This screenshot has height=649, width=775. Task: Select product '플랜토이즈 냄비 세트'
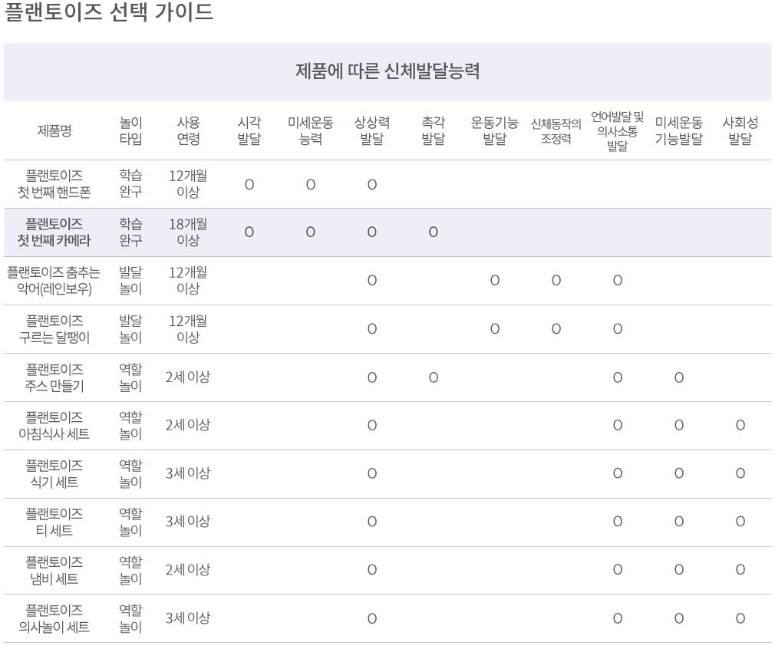[x=54, y=570]
